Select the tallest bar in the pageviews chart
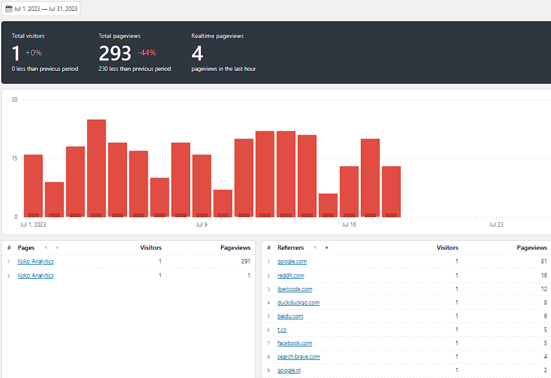 [x=96, y=164]
